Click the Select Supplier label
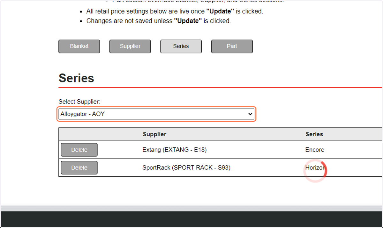 point(79,102)
